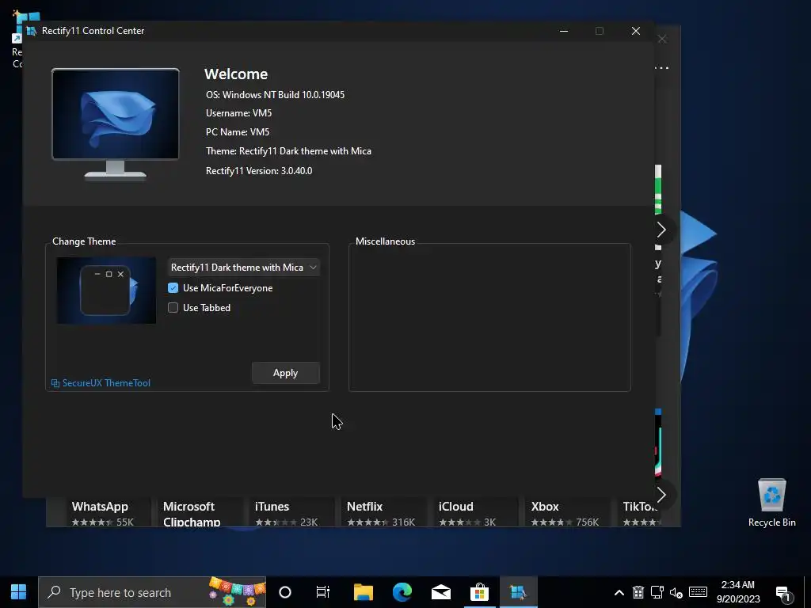The image size is (811, 608).
Task: Open the Netflix app card in Store
Action: pyautogui.click(x=384, y=513)
